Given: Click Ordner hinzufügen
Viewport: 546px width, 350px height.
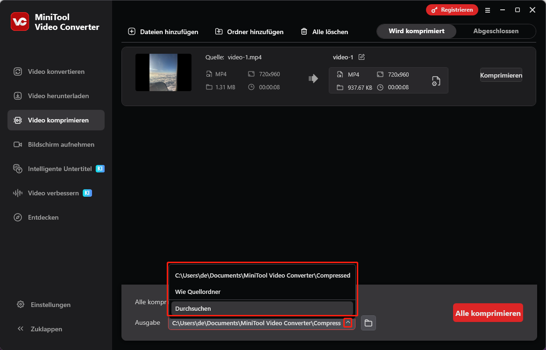Looking at the screenshot, I should click(249, 32).
